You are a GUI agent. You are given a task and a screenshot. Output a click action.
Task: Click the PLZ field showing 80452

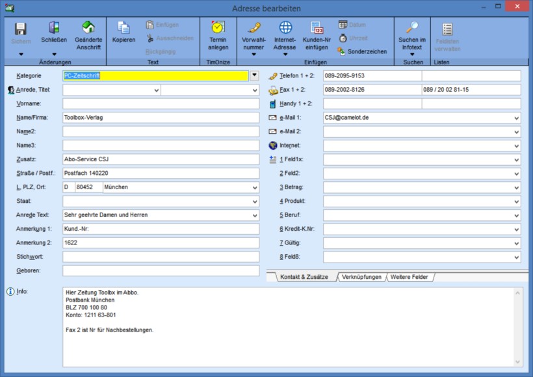[x=88, y=187]
